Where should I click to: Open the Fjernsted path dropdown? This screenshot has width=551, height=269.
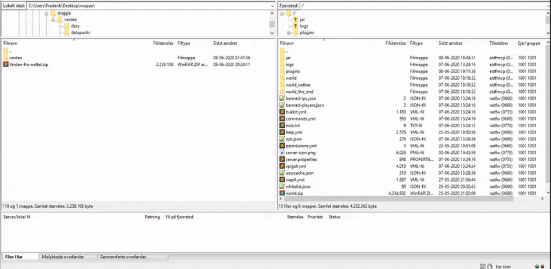(548, 6)
